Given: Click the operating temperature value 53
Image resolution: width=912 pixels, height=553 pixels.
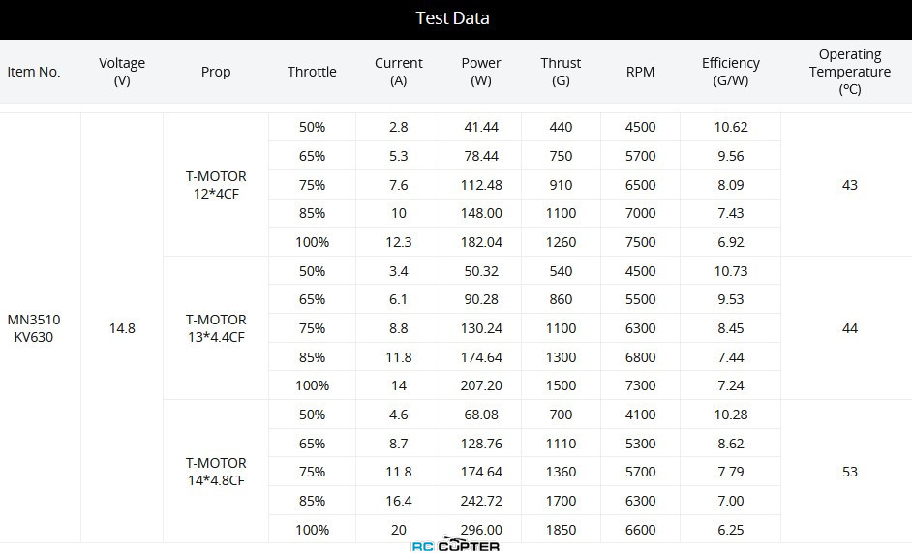Looking at the screenshot, I should (x=850, y=472).
